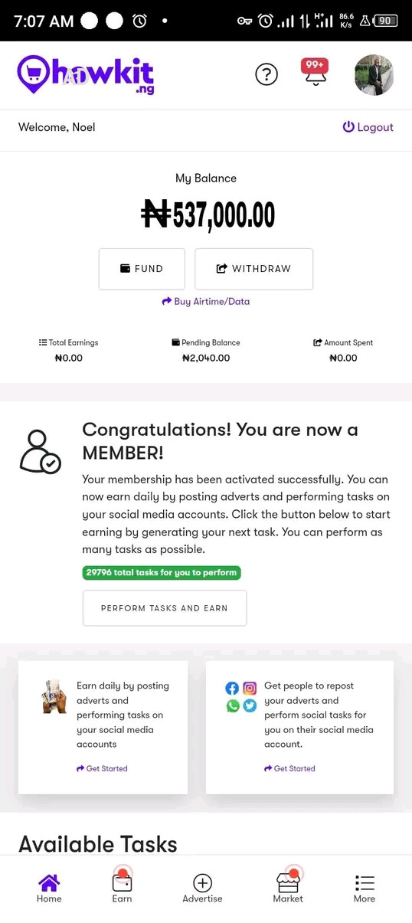Tap the PERFORM TASKS AND EARN button
The image size is (412, 923).
click(x=165, y=608)
